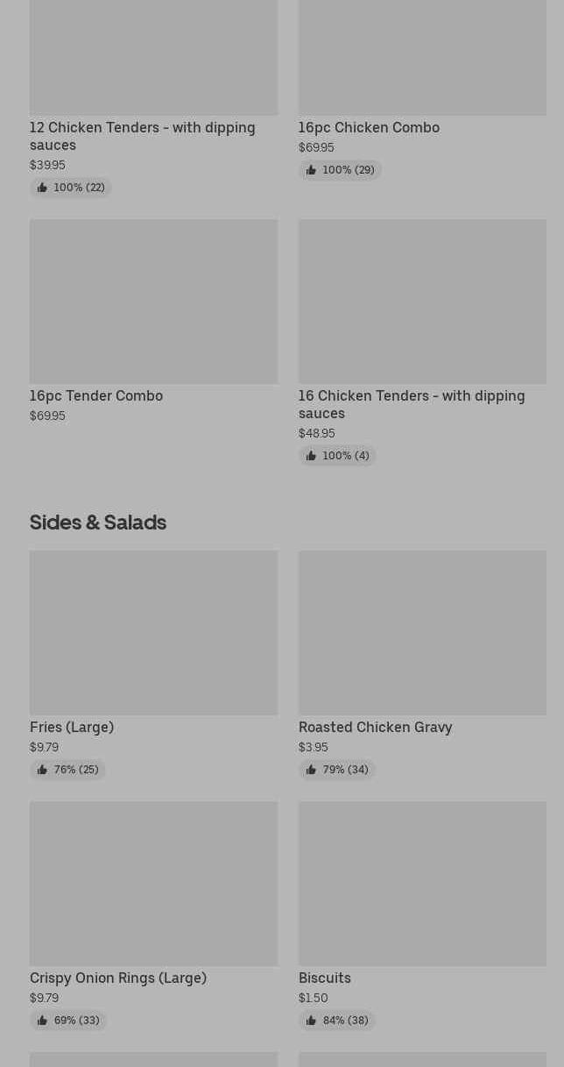Image resolution: width=564 pixels, height=1067 pixels.
Task: Open the Fries (Large) item photo
Action: [x=153, y=632]
